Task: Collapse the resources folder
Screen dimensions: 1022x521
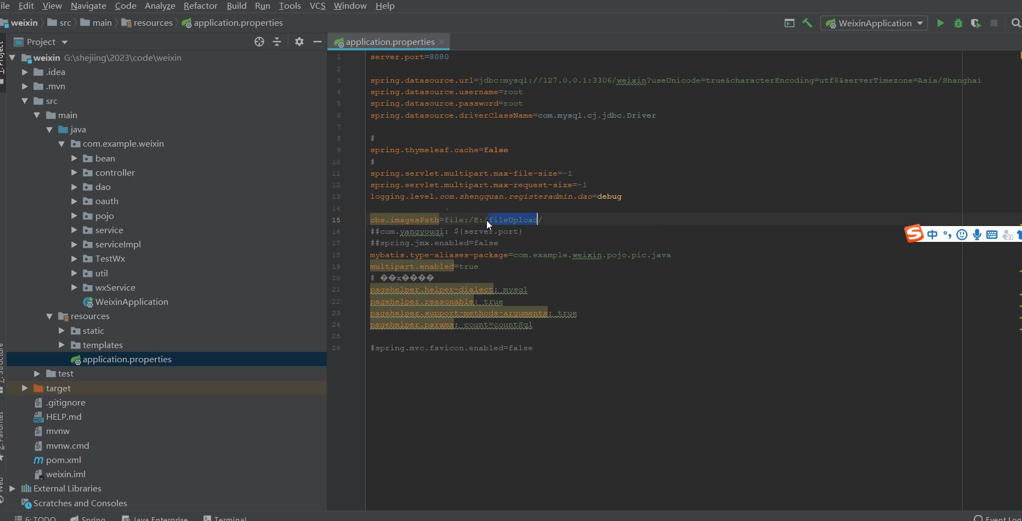Action: coord(49,316)
